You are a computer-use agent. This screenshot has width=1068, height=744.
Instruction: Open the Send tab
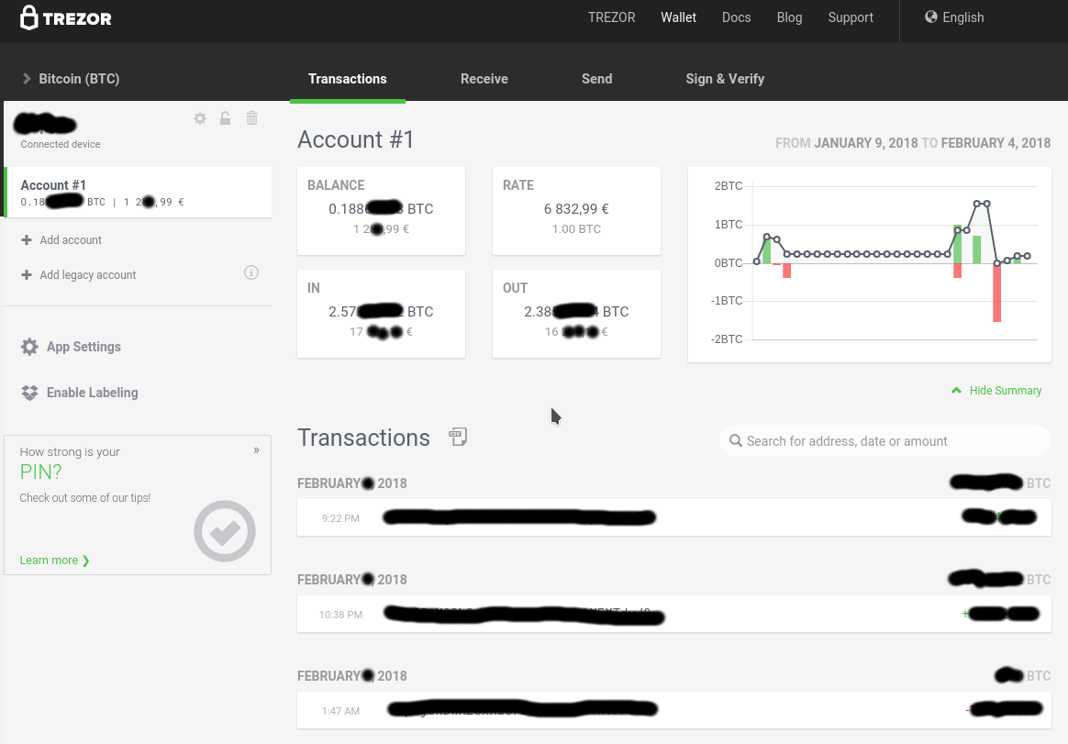point(596,79)
